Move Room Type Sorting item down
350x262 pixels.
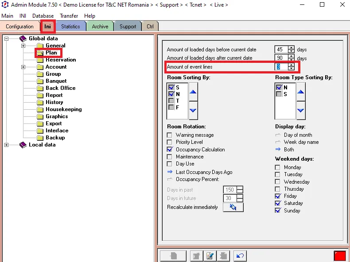point(301,110)
